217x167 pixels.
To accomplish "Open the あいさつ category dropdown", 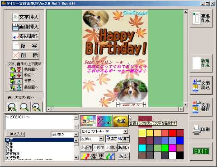I will [76, 134].
